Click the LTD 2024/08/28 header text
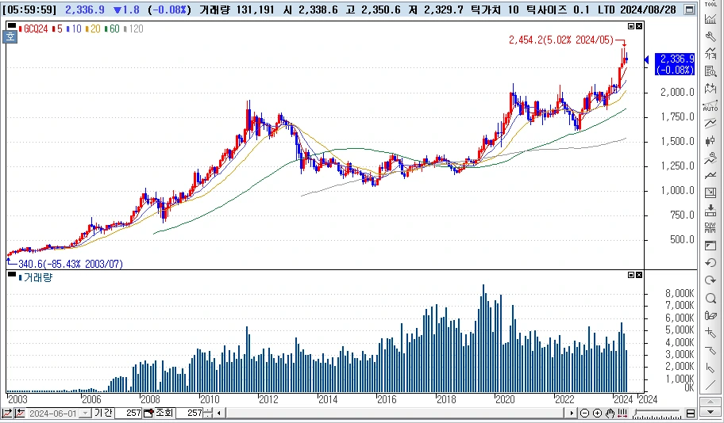The image size is (724, 423). (x=637, y=10)
